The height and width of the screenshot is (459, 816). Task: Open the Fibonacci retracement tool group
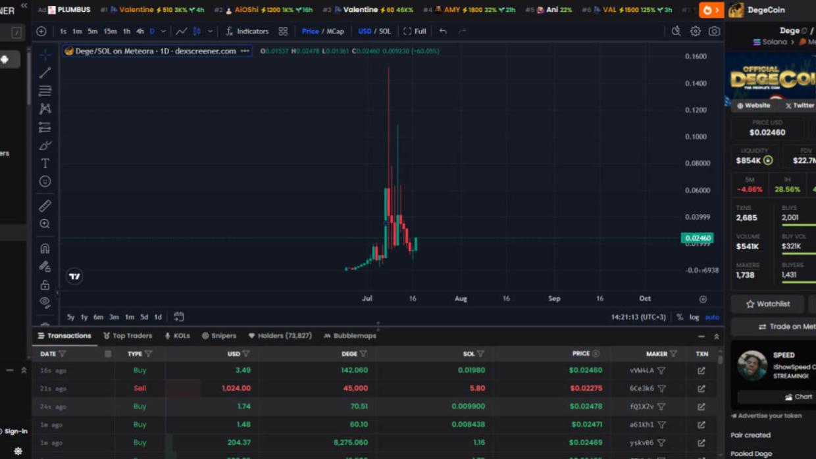(x=45, y=91)
